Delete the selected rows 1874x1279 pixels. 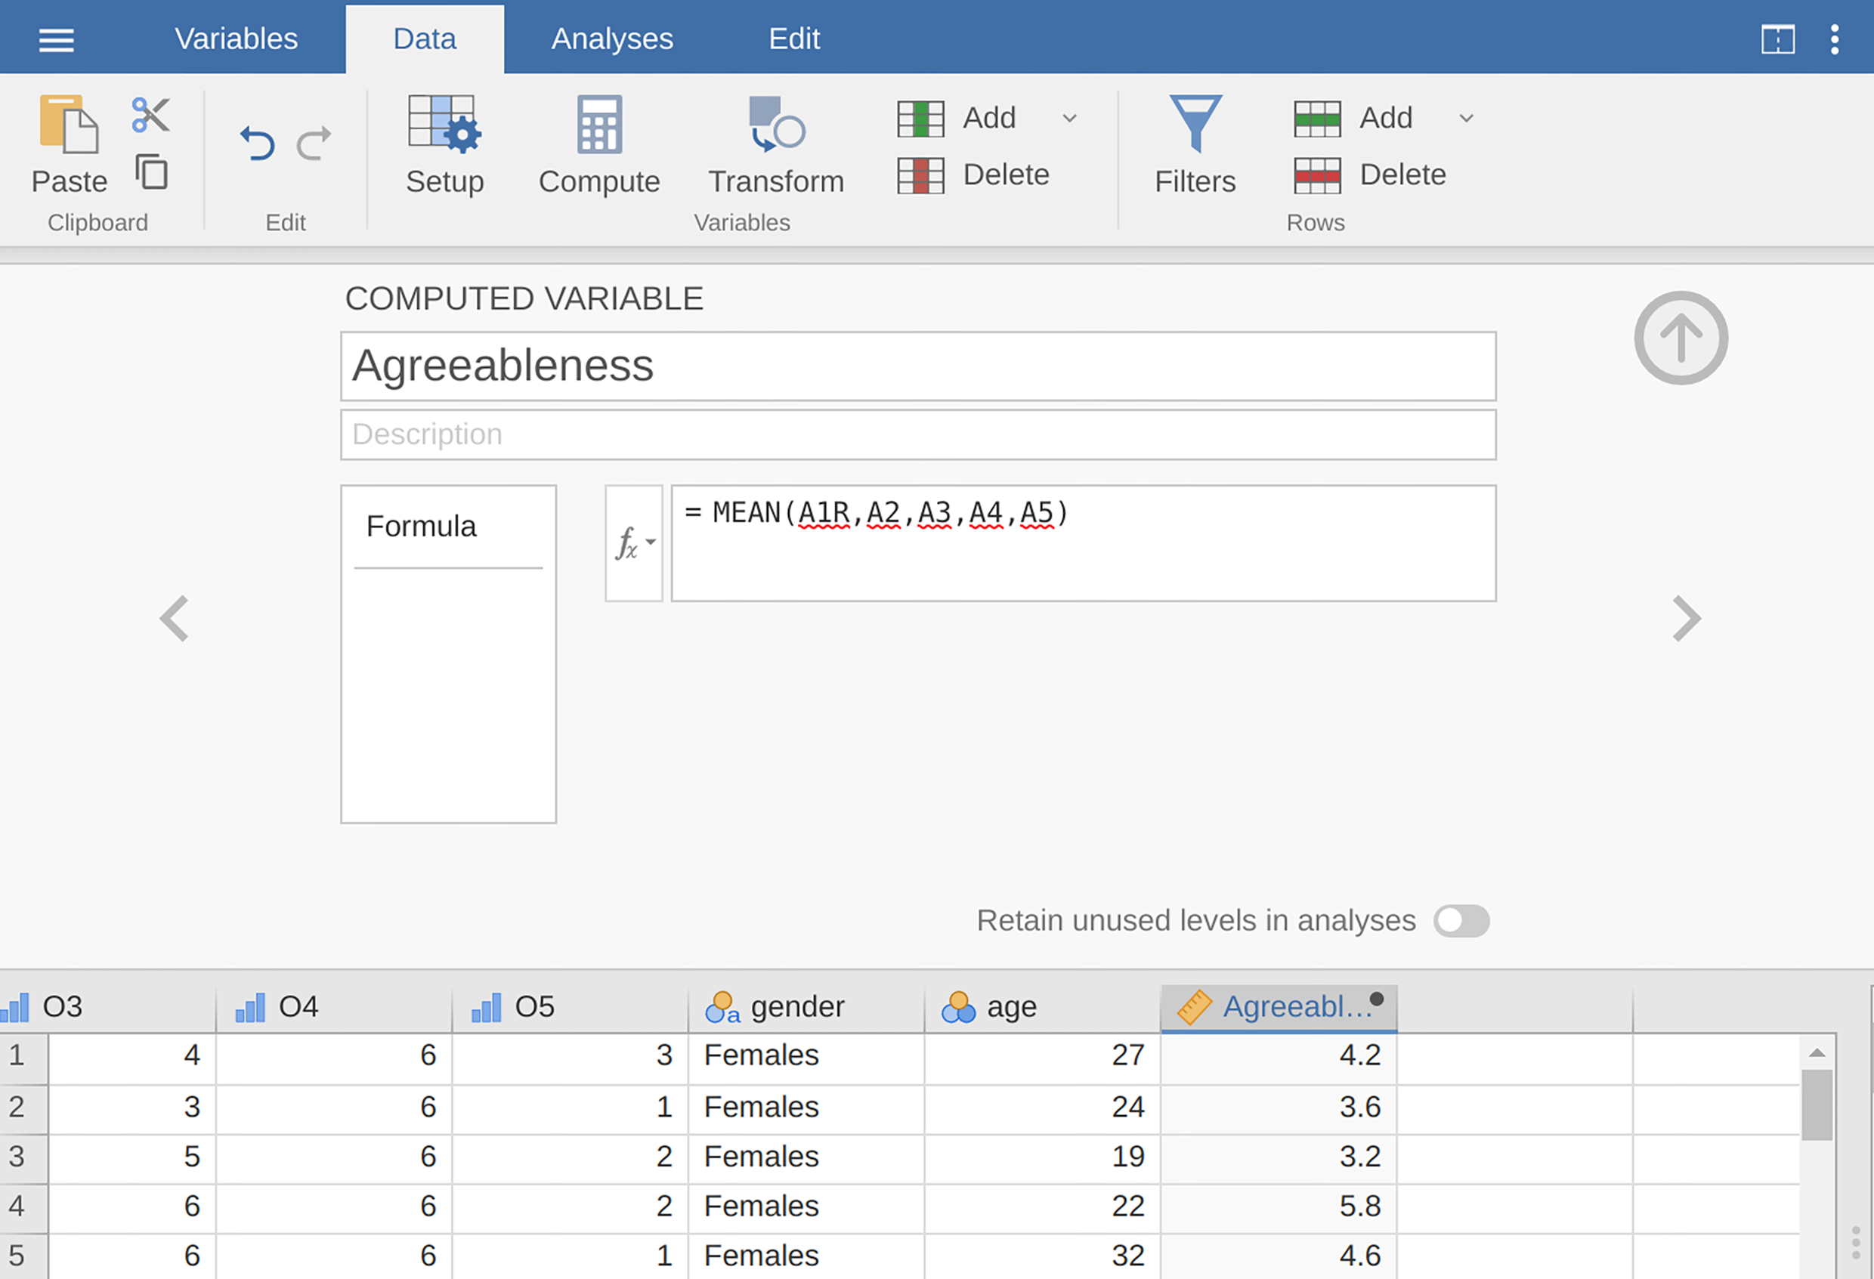coord(1371,175)
